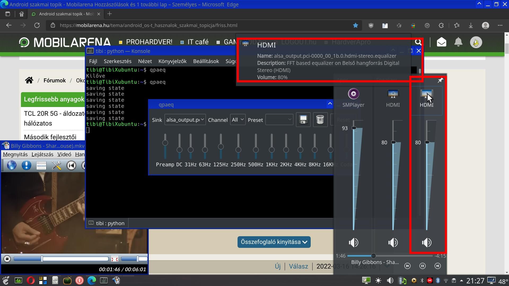Show the playlist icon in SMPlayer toolbar
This screenshot has width=509, height=286.
tap(41, 166)
